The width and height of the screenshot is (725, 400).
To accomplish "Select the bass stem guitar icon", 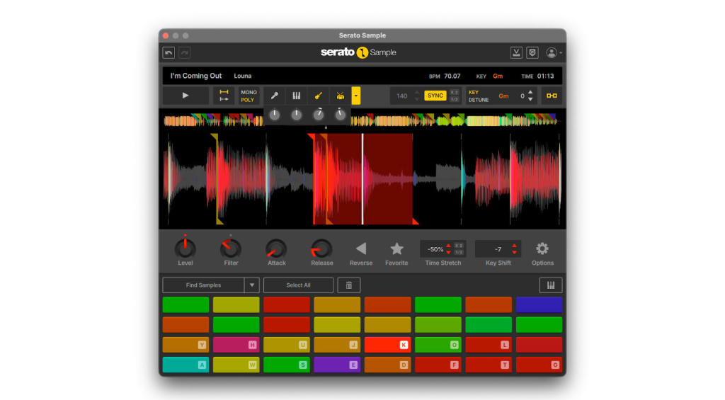I will click(318, 96).
